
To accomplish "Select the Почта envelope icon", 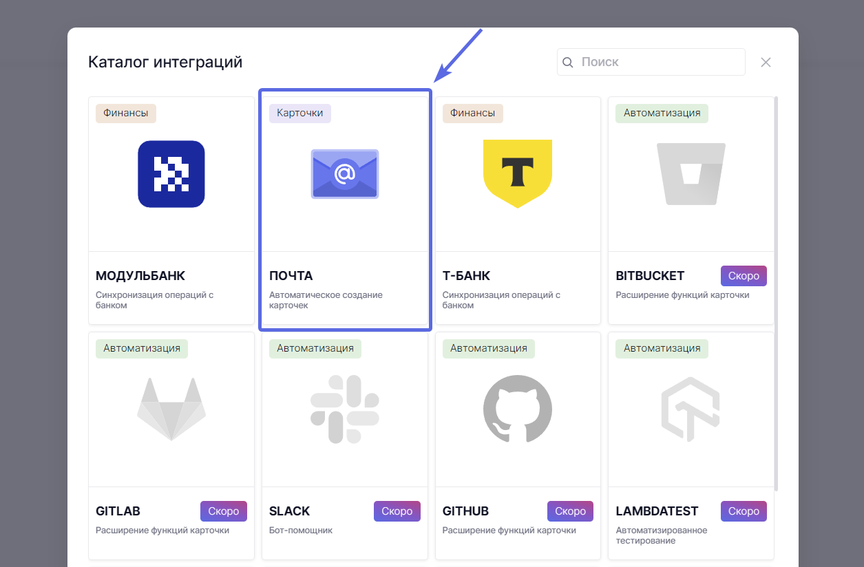I will coord(344,174).
